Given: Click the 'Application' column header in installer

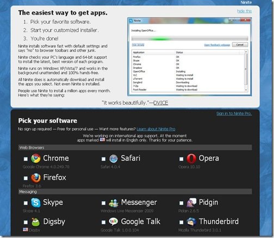Looking at the screenshot, I should coord(139,53).
